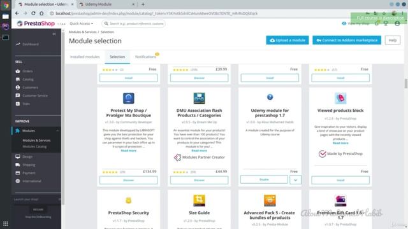Expand Udemy module actions dropdown arrow
This screenshot has width=408, height=229.
(295, 179)
